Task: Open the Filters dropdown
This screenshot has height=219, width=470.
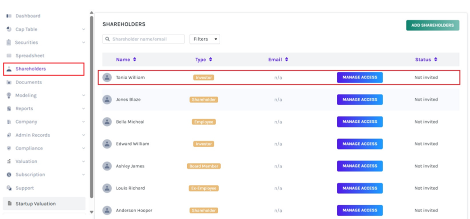Action: tap(205, 39)
